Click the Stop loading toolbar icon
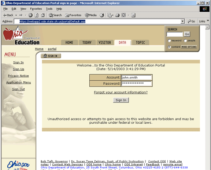211x170 pixels. (x=30, y=15)
